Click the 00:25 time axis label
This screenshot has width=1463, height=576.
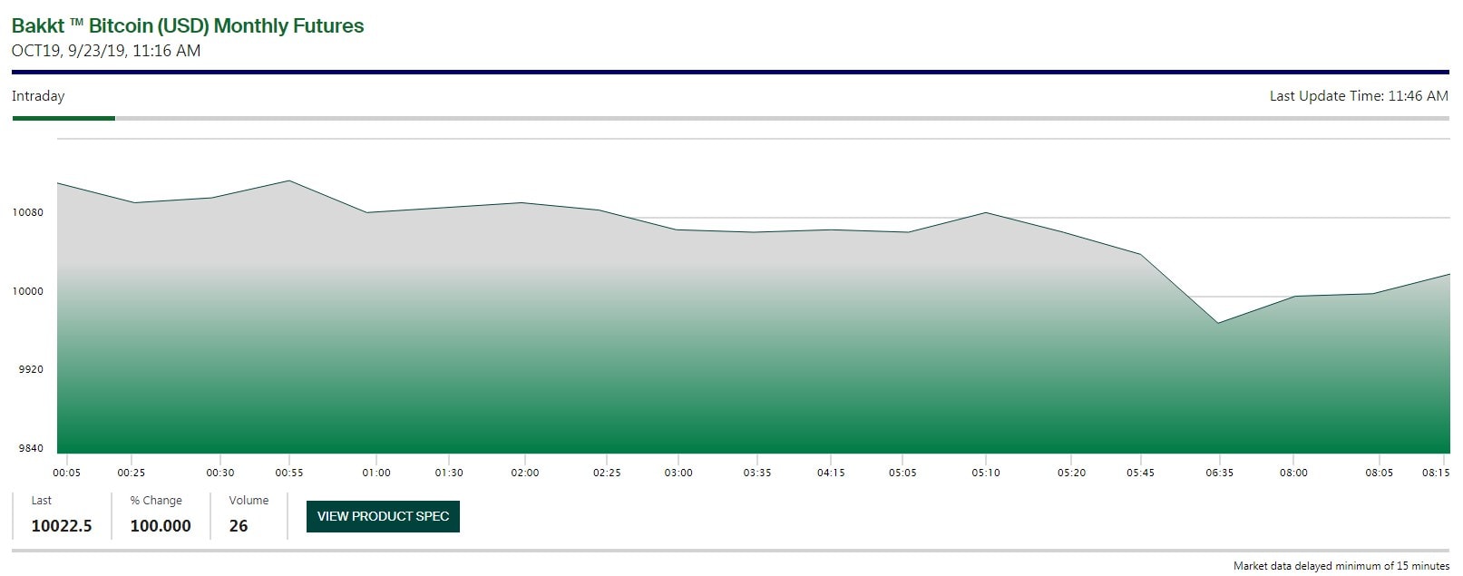click(131, 473)
